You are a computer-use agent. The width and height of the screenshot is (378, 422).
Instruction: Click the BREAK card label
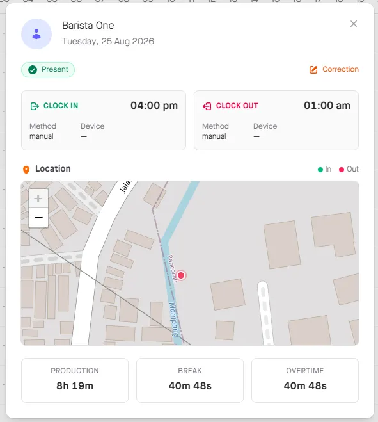(x=190, y=371)
